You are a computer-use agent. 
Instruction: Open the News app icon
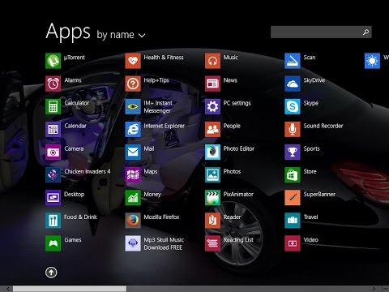(212, 84)
